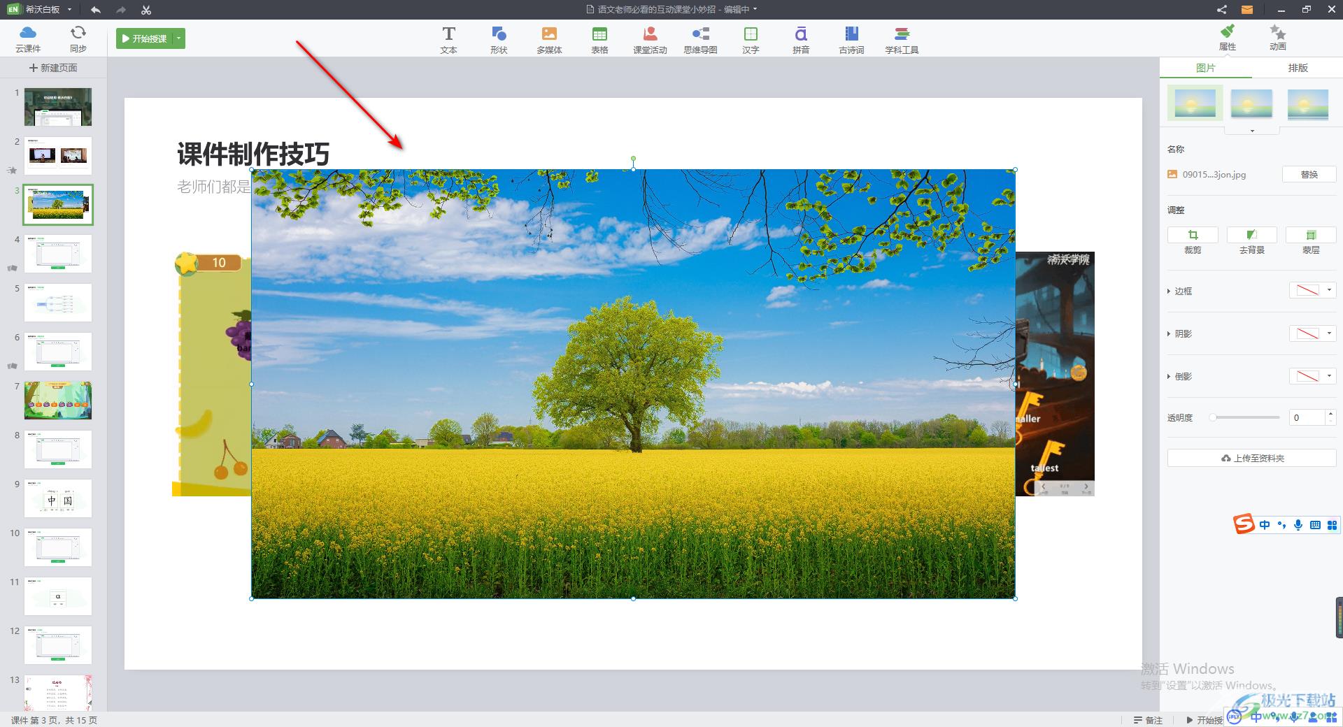Image resolution: width=1343 pixels, height=727 pixels.
Task: Click the transparency value stepper arrows
Action: pyautogui.click(x=1330, y=417)
